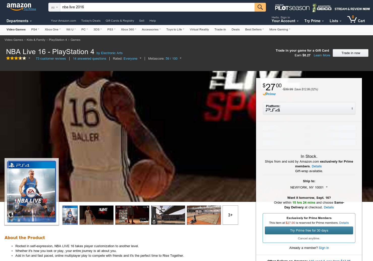Click the Prime badge under the price
The height and width of the screenshot is (261, 373).
click(269, 94)
